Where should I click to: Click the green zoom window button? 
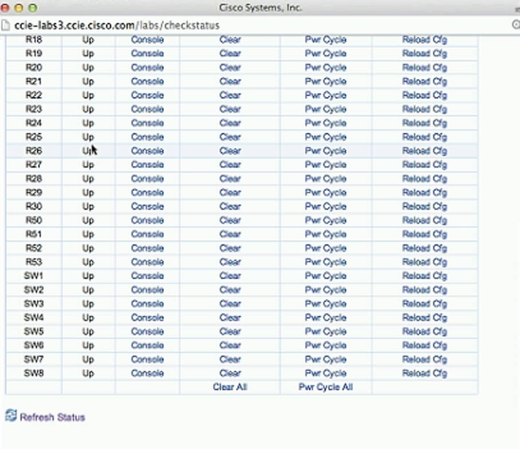31,8
